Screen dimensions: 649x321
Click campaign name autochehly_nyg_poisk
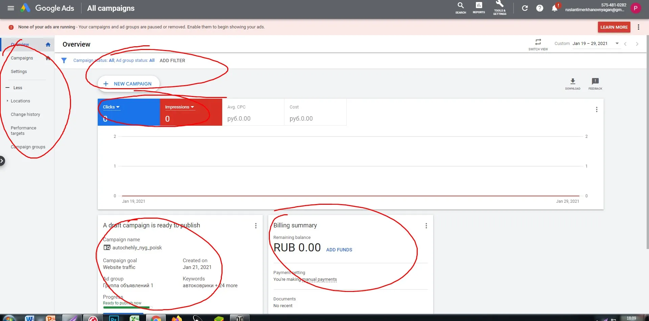[137, 248]
